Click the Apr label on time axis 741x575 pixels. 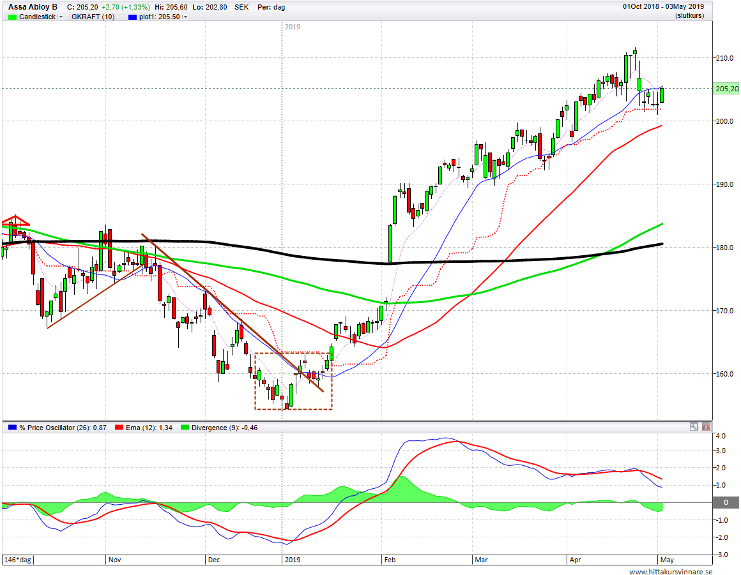point(575,560)
